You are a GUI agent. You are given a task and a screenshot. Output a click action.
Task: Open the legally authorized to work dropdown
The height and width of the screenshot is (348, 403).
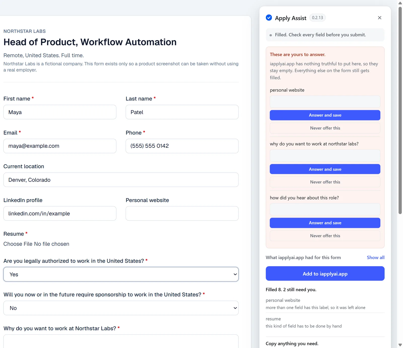point(121,274)
